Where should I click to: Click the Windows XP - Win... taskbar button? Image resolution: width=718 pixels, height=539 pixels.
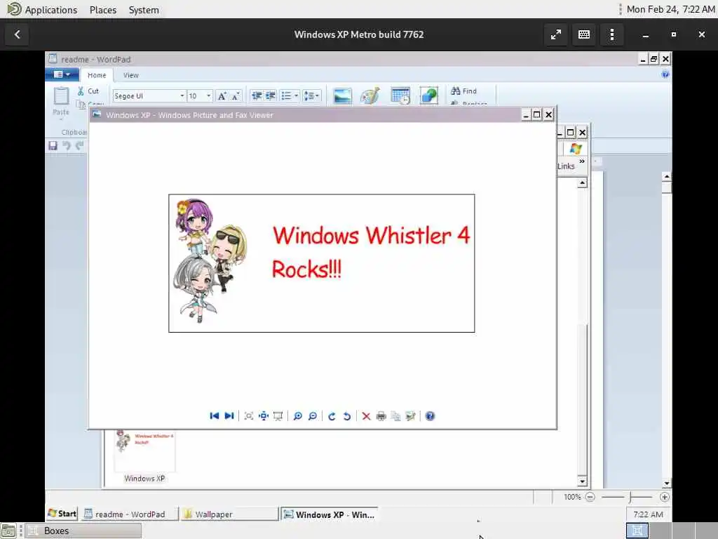click(329, 514)
